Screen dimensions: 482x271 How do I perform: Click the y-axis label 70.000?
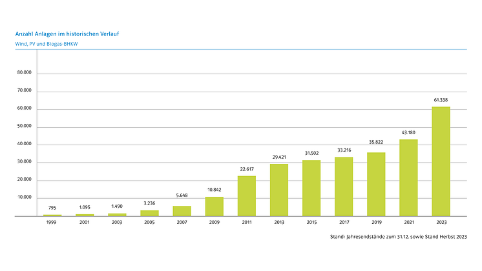[x=25, y=90]
